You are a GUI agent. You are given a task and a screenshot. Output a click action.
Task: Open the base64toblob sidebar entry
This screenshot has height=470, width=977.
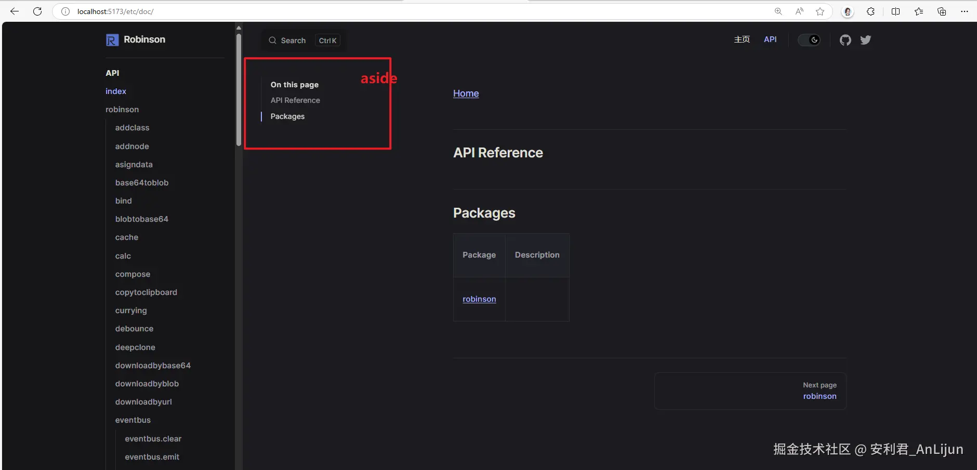(x=142, y=183)
